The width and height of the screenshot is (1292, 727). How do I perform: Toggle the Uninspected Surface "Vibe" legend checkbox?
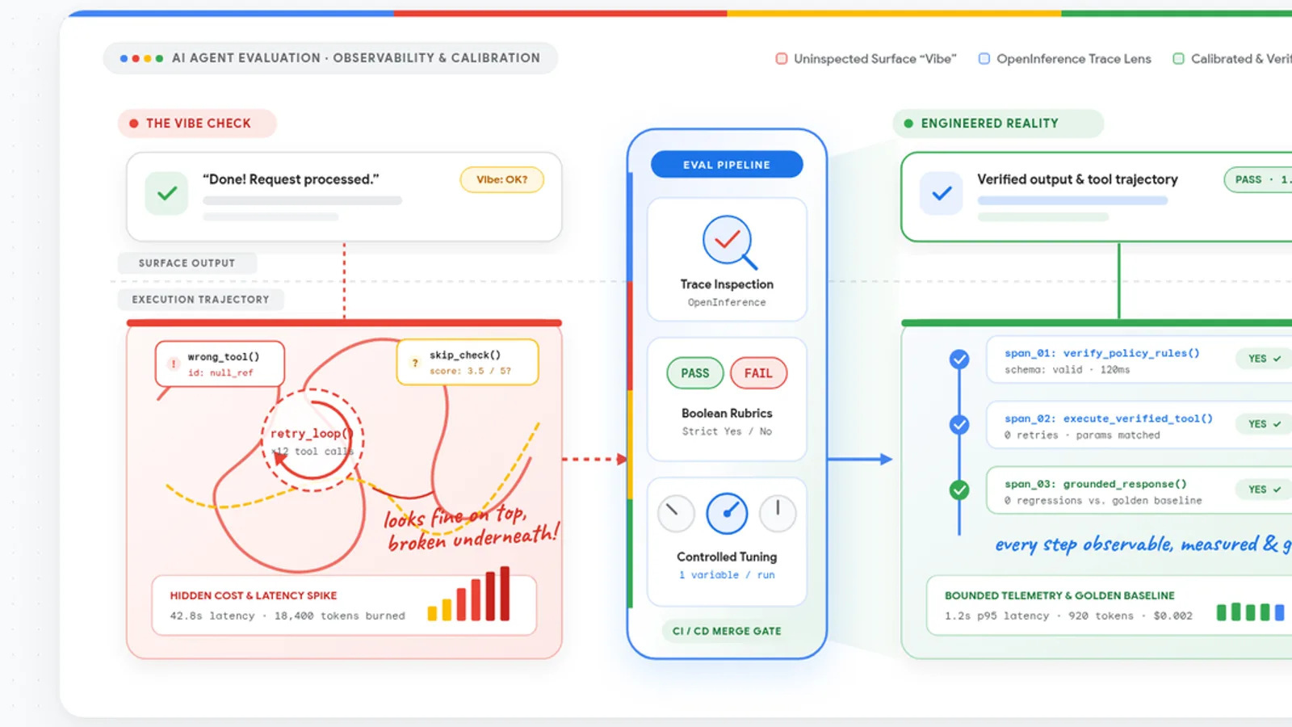click(782, 58)
